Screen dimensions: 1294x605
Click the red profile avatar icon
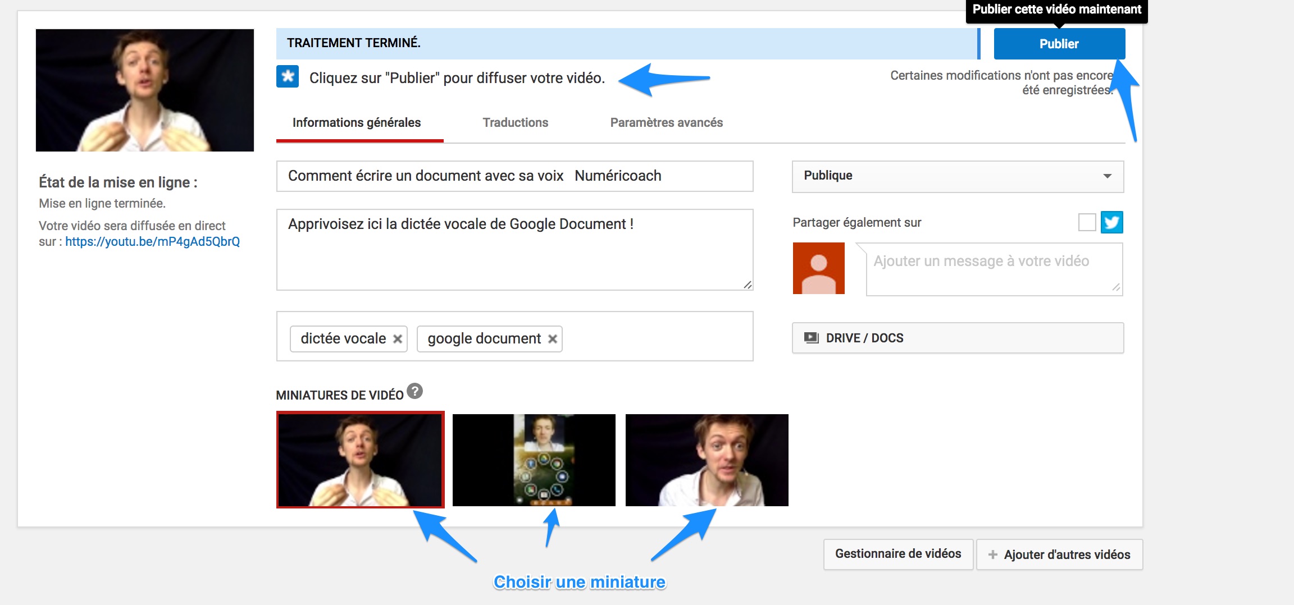tap(819, 268)
